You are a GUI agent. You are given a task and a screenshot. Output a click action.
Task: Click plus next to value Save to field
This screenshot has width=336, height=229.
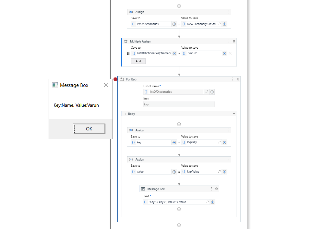click(x=174, y=172)
